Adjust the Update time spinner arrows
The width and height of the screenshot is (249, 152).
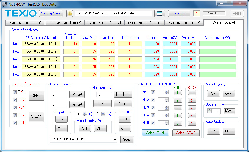click(x=210, y=111)
